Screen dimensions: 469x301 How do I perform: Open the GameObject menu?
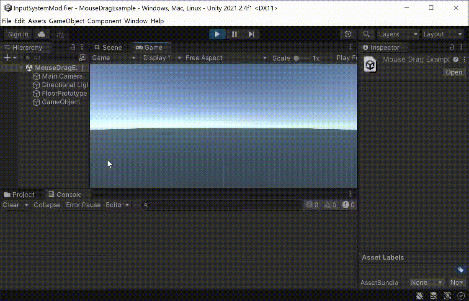(67, 21)
